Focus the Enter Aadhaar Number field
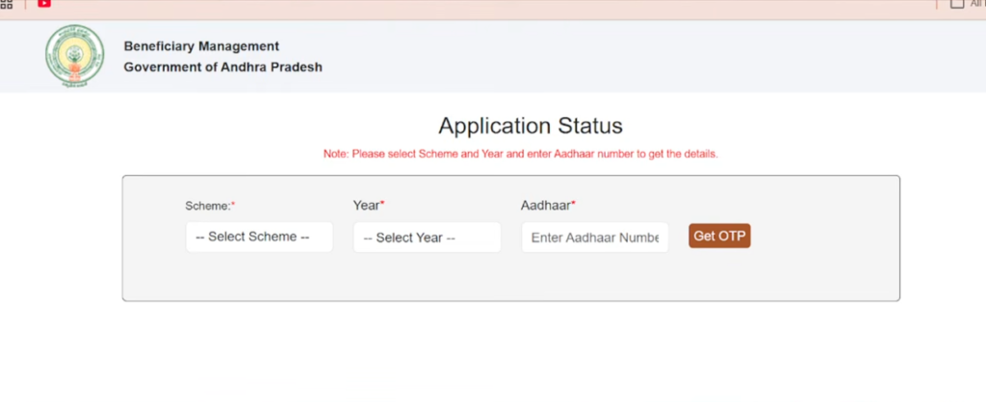Viewport: 986px width, 402px height. (x=595, y=238)
